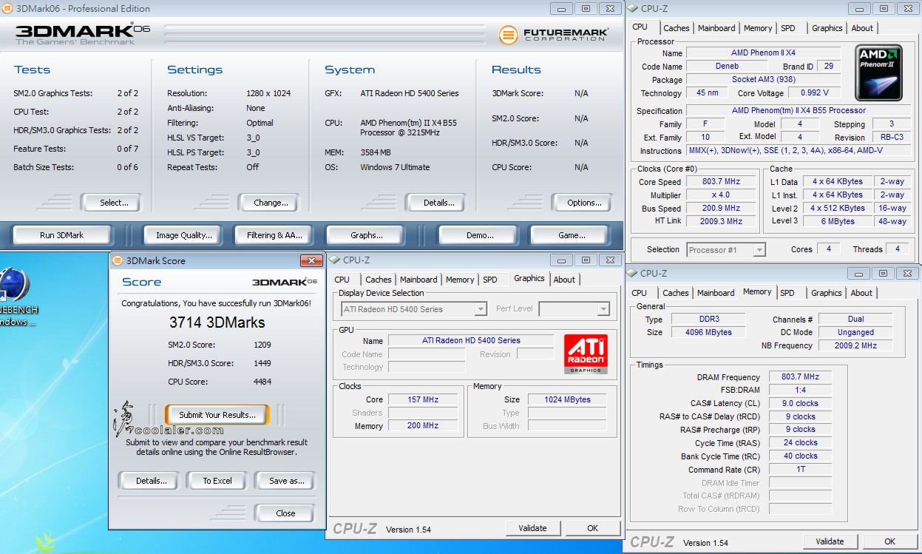Click the processor Name field "AMD Phenom II X4"

765,53
